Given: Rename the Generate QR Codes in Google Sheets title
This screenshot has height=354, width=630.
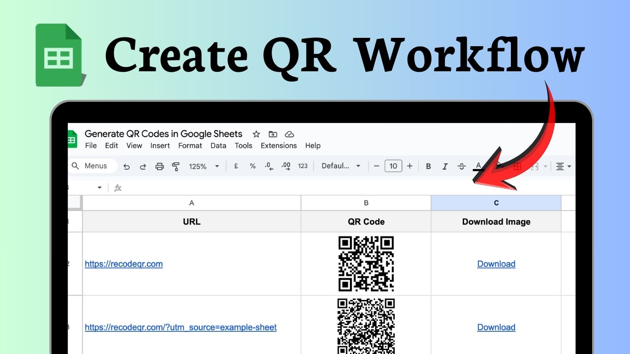Looking at the screenshot, I should tap(163, 134).
